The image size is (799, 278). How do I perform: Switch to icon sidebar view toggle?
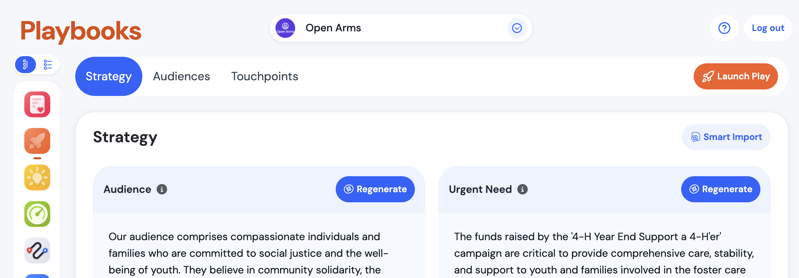coord(26,65)
